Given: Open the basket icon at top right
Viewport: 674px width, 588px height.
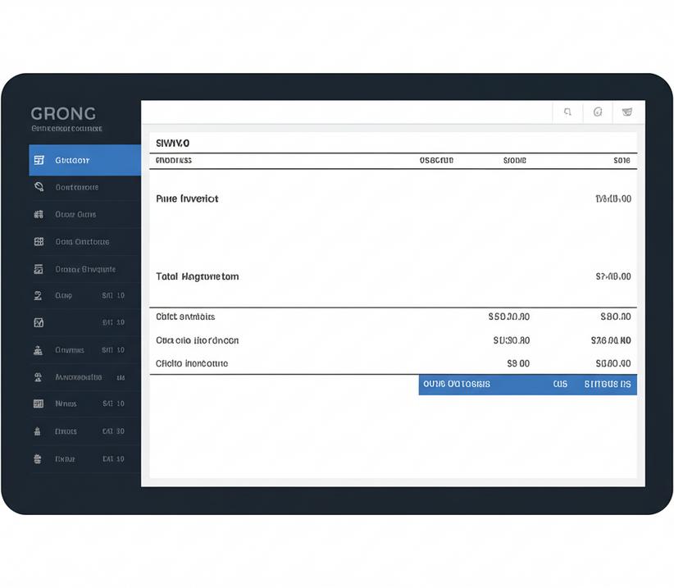Looking at the screenshot, I should [x=627, y=112].
